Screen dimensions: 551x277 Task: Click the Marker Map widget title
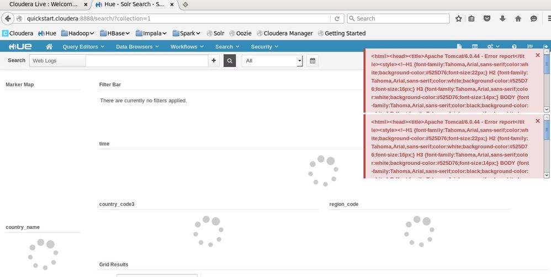pyautogui.click(x=20, y=85)
